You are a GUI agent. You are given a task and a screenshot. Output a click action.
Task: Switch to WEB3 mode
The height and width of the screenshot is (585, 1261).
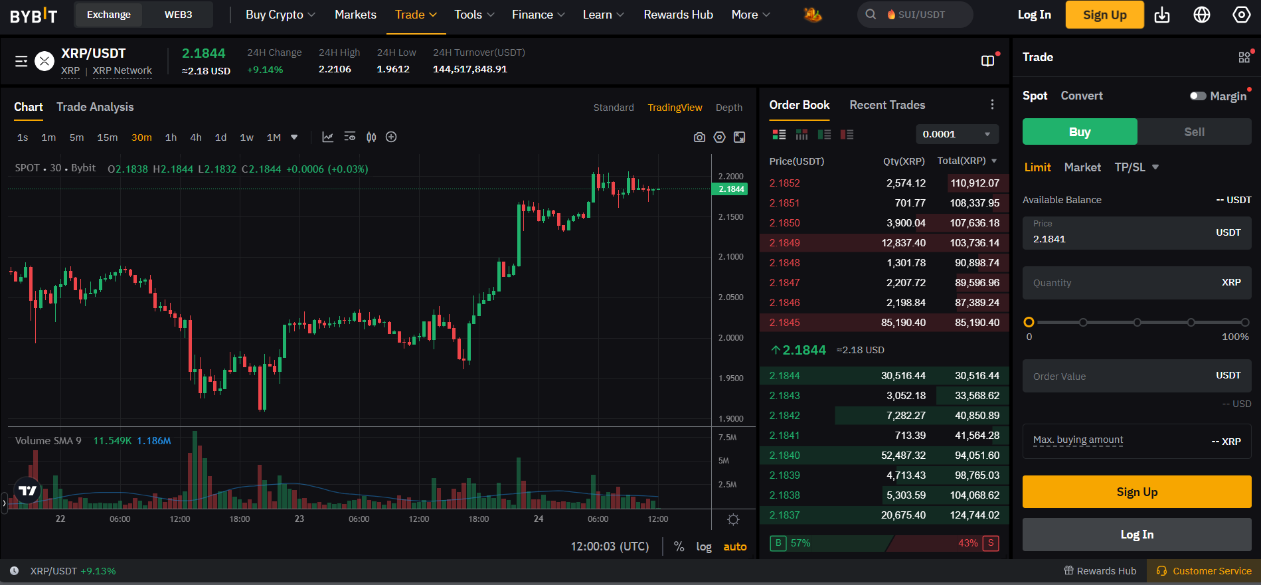tap(178, 15)
